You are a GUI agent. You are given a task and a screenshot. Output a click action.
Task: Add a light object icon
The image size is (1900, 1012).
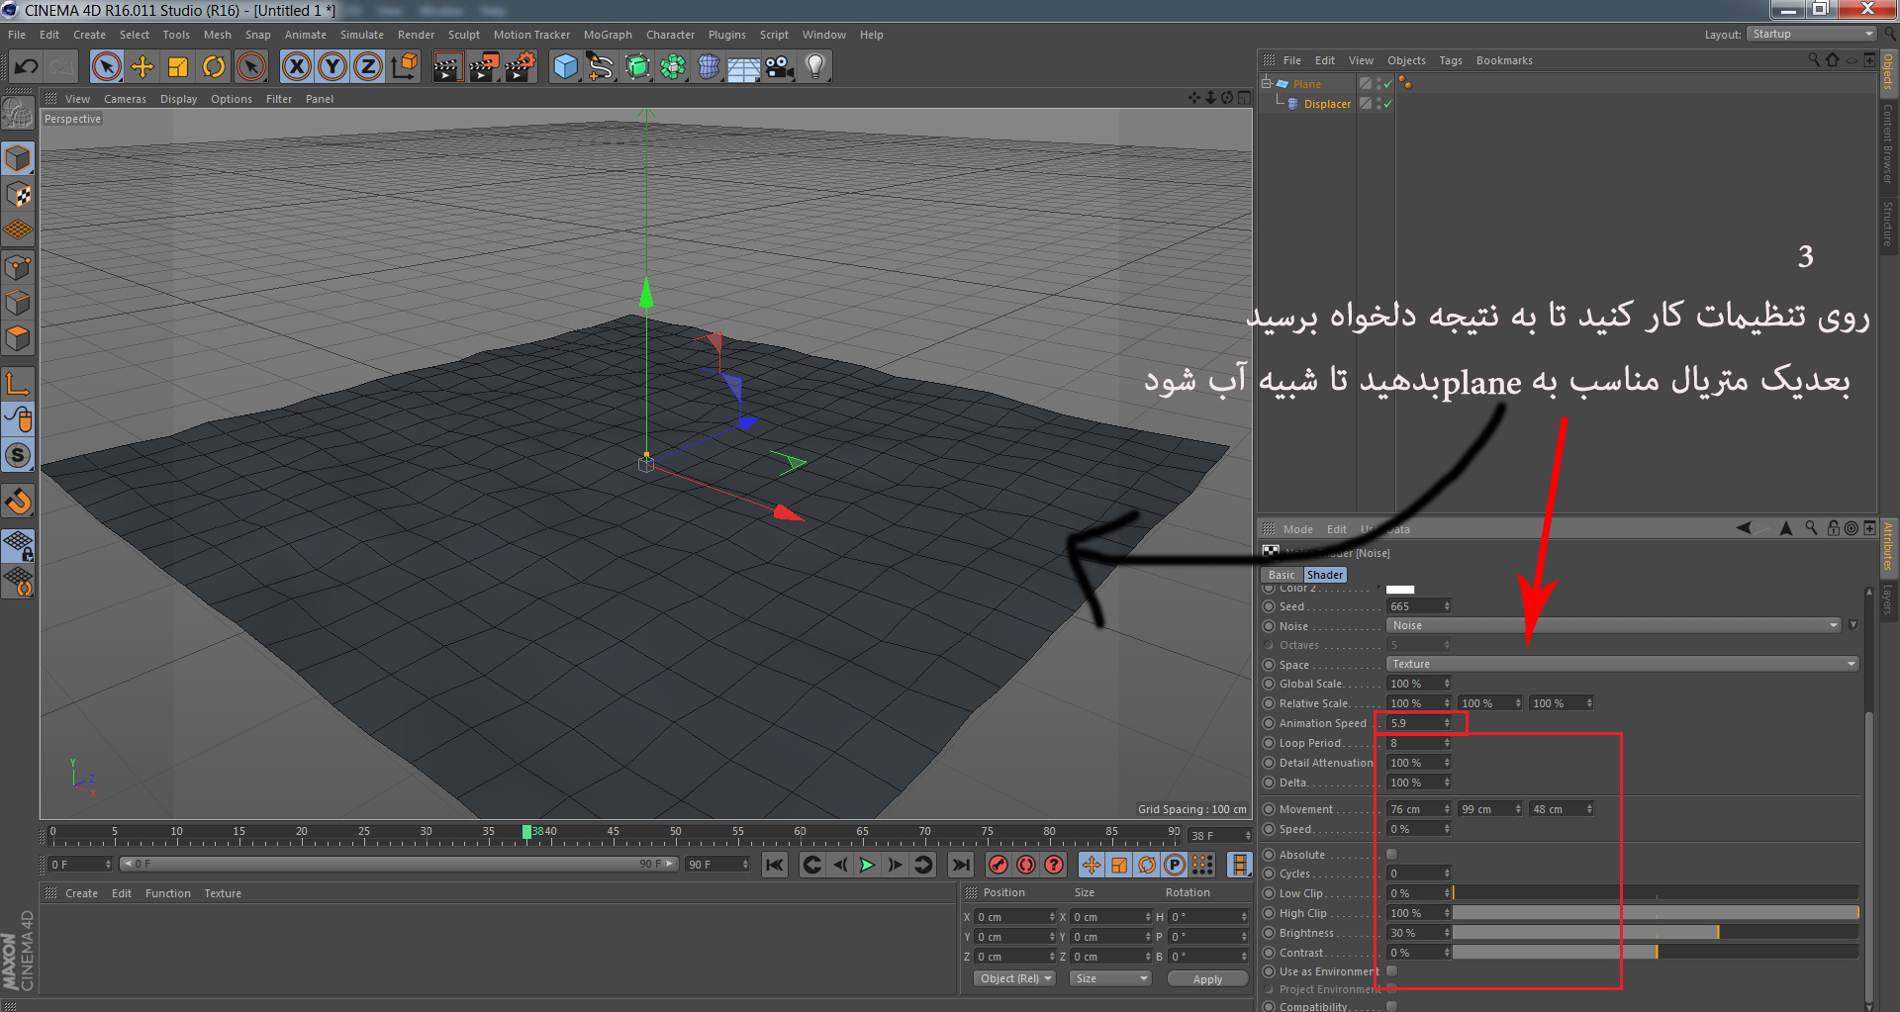pyautogui.click(x=815, y=67)
